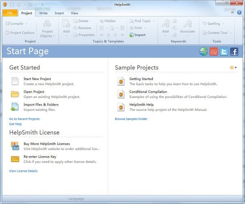Click the View License Details link
This screenshot has height=204, width=245.
pos(23,171)
